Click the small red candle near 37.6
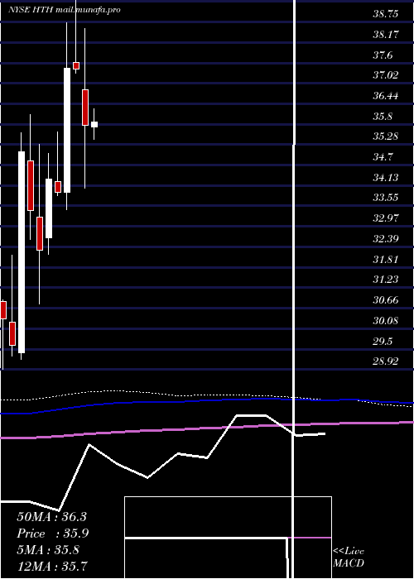The height and width of the screenshot is (579, 414). click(x=76, y=65)
